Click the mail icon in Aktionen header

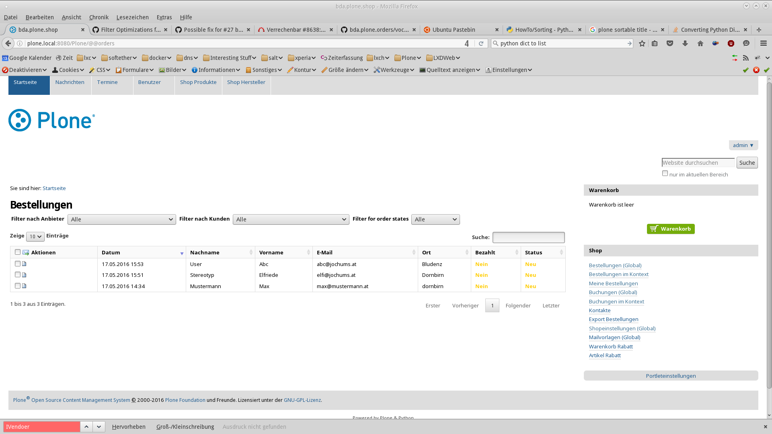[26, 252]
